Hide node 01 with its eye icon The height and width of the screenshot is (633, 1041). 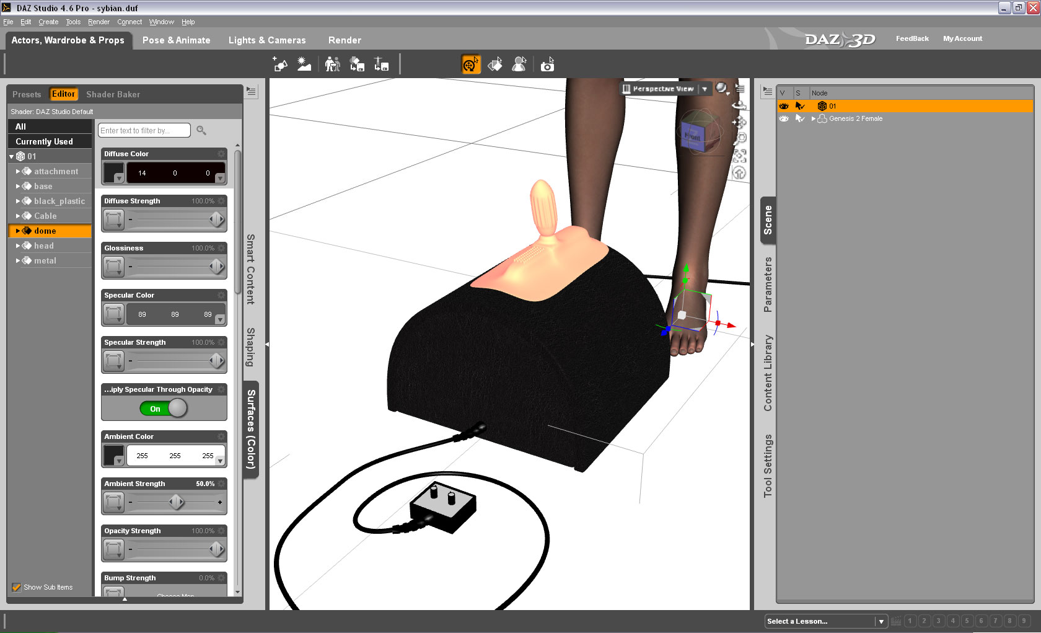(x=784, y=106)
